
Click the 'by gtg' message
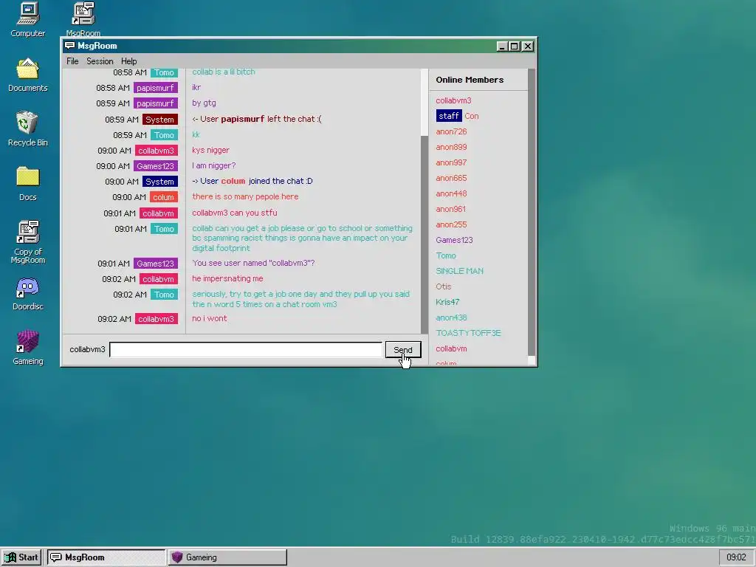point(204,103)
